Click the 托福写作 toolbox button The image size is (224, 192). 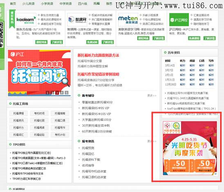point(60,127)
